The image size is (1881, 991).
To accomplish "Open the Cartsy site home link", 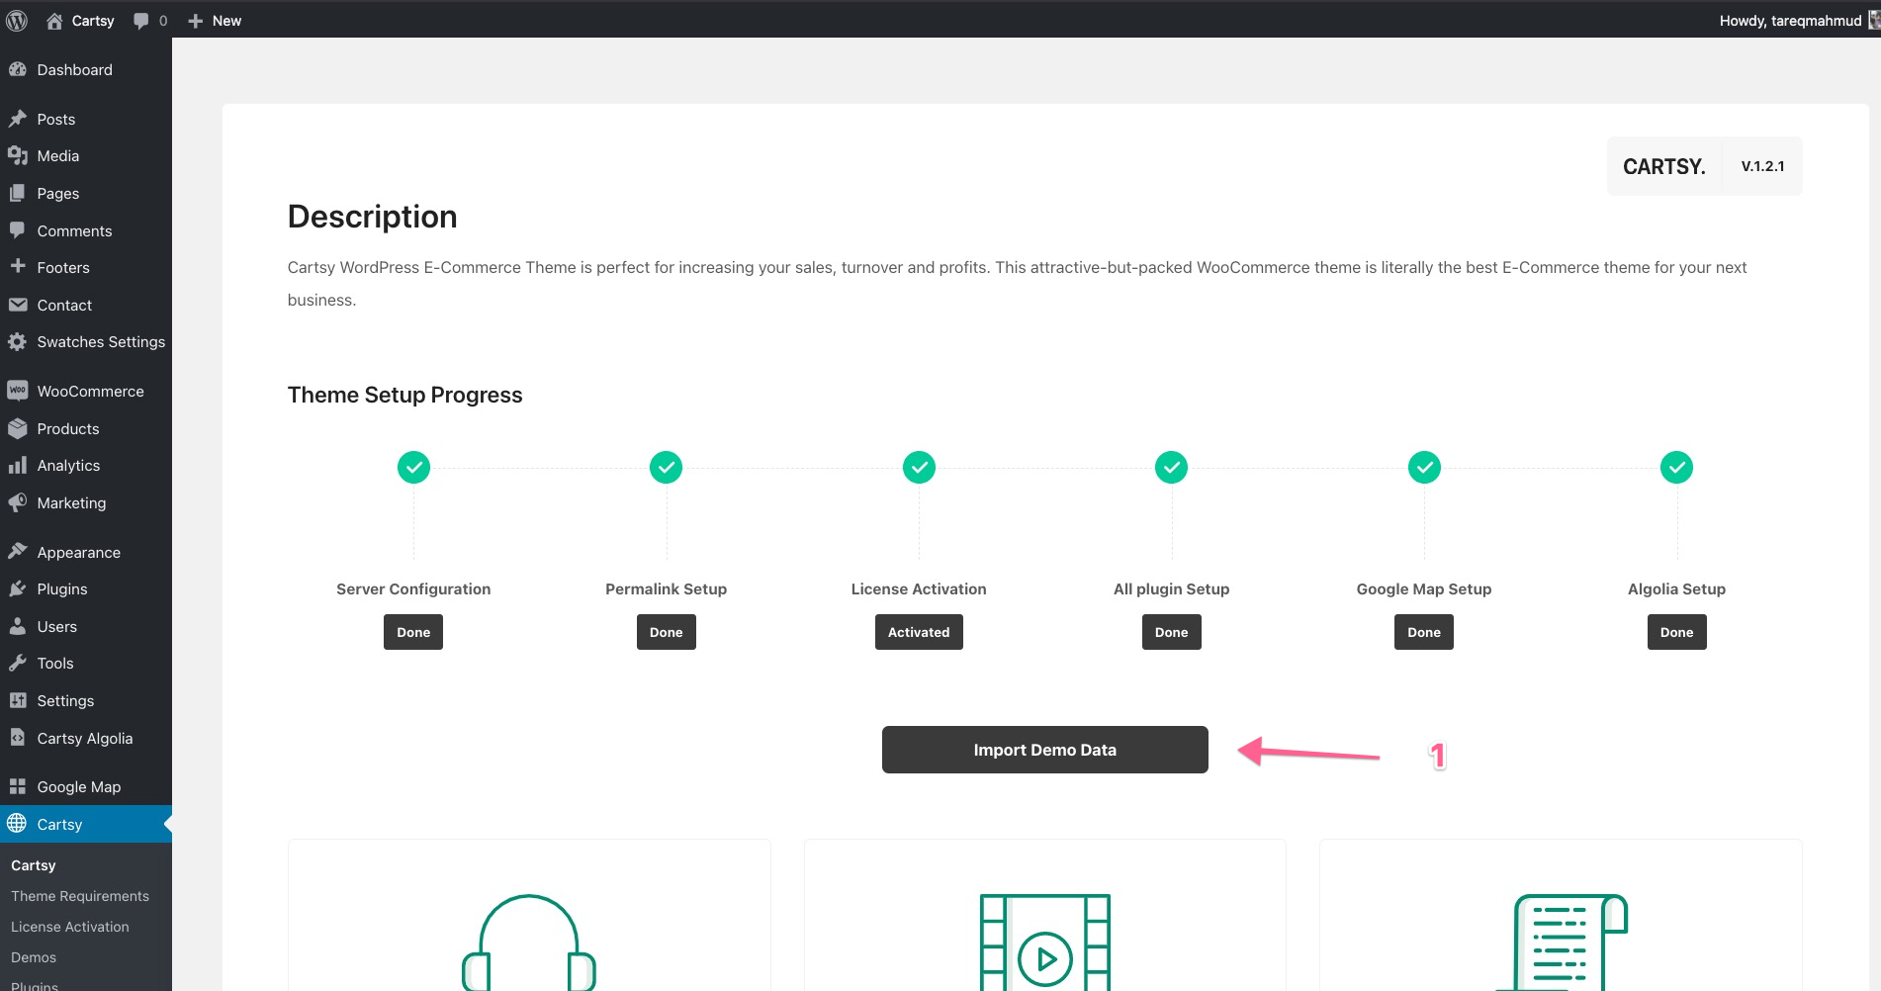I will [80, 20].
